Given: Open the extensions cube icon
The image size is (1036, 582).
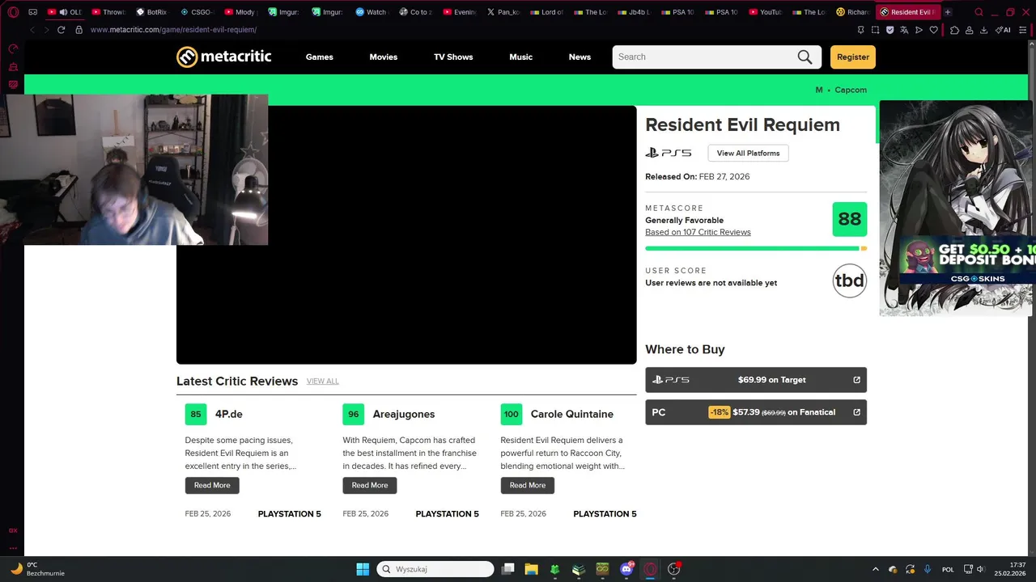Looking at the screenshot, I should point(954,30).
